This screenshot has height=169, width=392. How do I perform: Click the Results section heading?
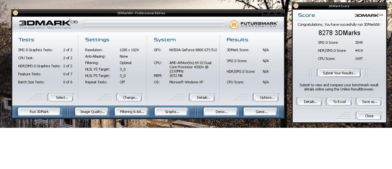coord(237,40)
